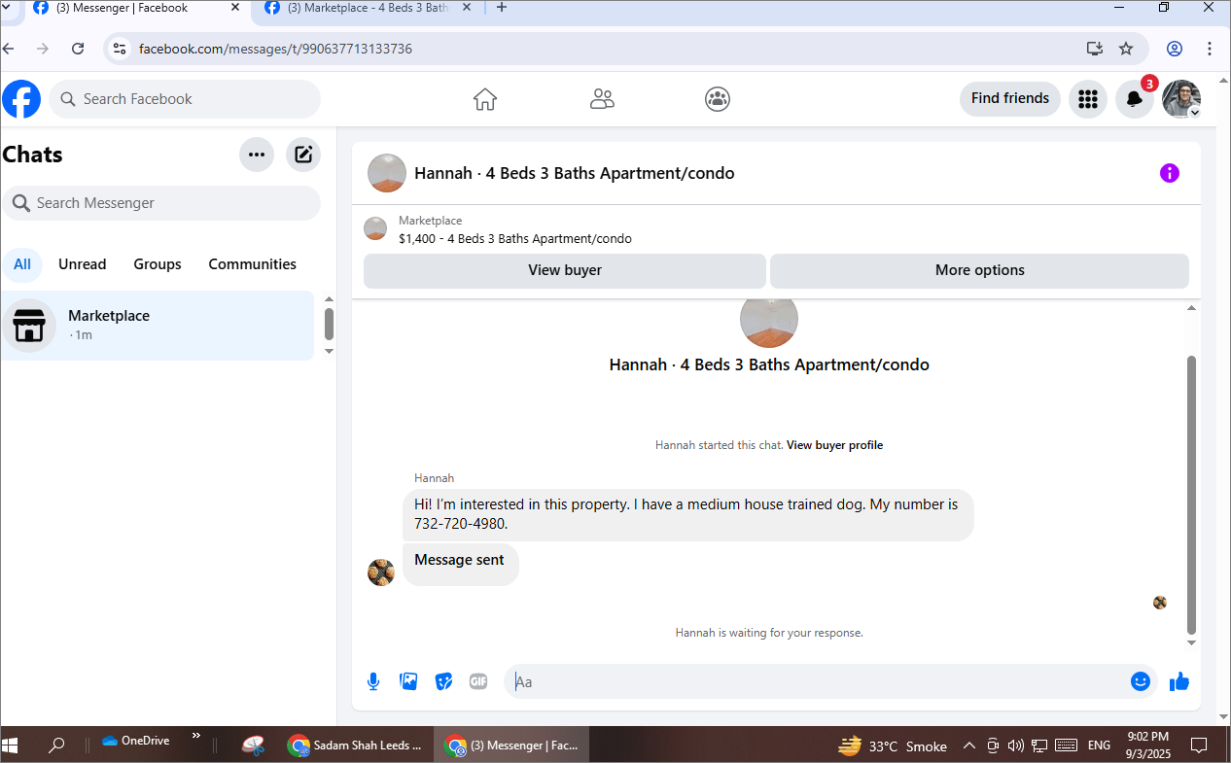Click the Marketplace listing thumbnail in banner
This screenshot has height=763, width=1231.
point(375,229)
